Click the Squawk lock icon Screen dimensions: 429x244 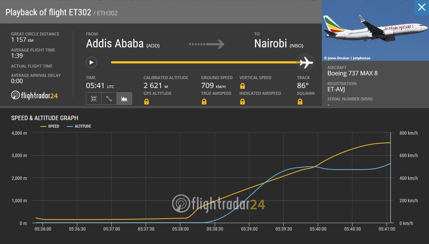[300, 101]
